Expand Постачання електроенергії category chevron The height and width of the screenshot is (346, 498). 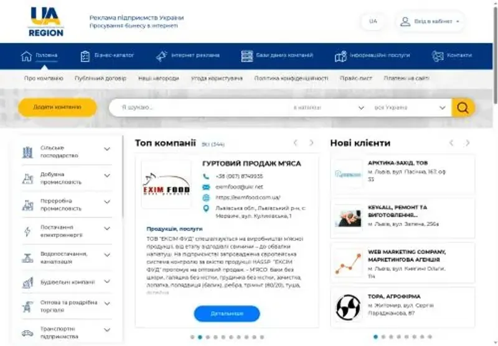click(x=107, y=229)
